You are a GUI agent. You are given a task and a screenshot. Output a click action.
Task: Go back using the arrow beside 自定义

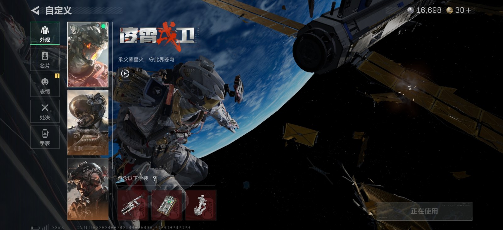point(35,11)
